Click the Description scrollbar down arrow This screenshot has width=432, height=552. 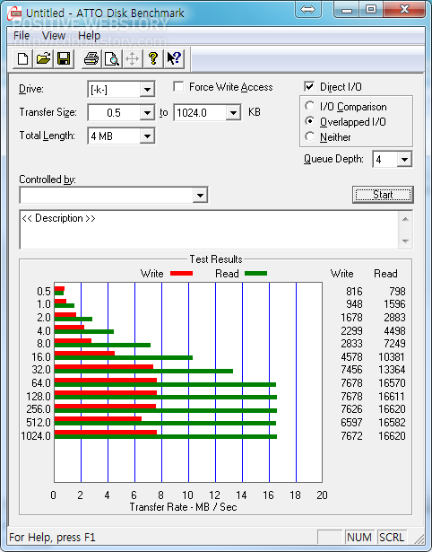coord(405,241)
